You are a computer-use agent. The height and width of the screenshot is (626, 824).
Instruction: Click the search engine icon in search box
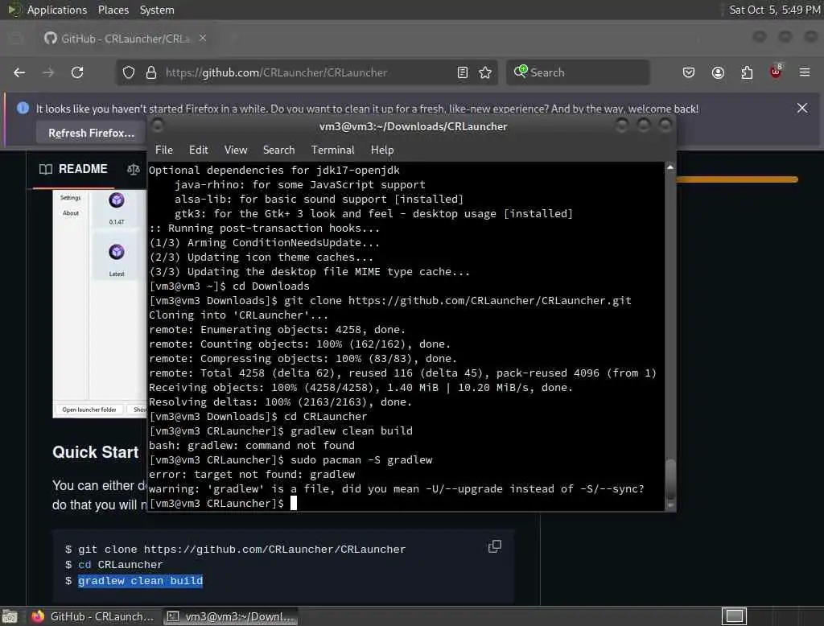521,72
